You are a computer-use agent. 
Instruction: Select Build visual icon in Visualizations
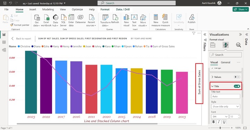point(213,45)
